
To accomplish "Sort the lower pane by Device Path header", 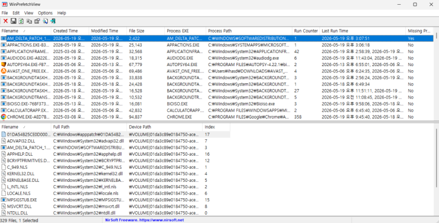I will click(x=164, y=127).
